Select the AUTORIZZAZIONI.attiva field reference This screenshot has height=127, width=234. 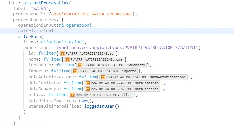101,95
